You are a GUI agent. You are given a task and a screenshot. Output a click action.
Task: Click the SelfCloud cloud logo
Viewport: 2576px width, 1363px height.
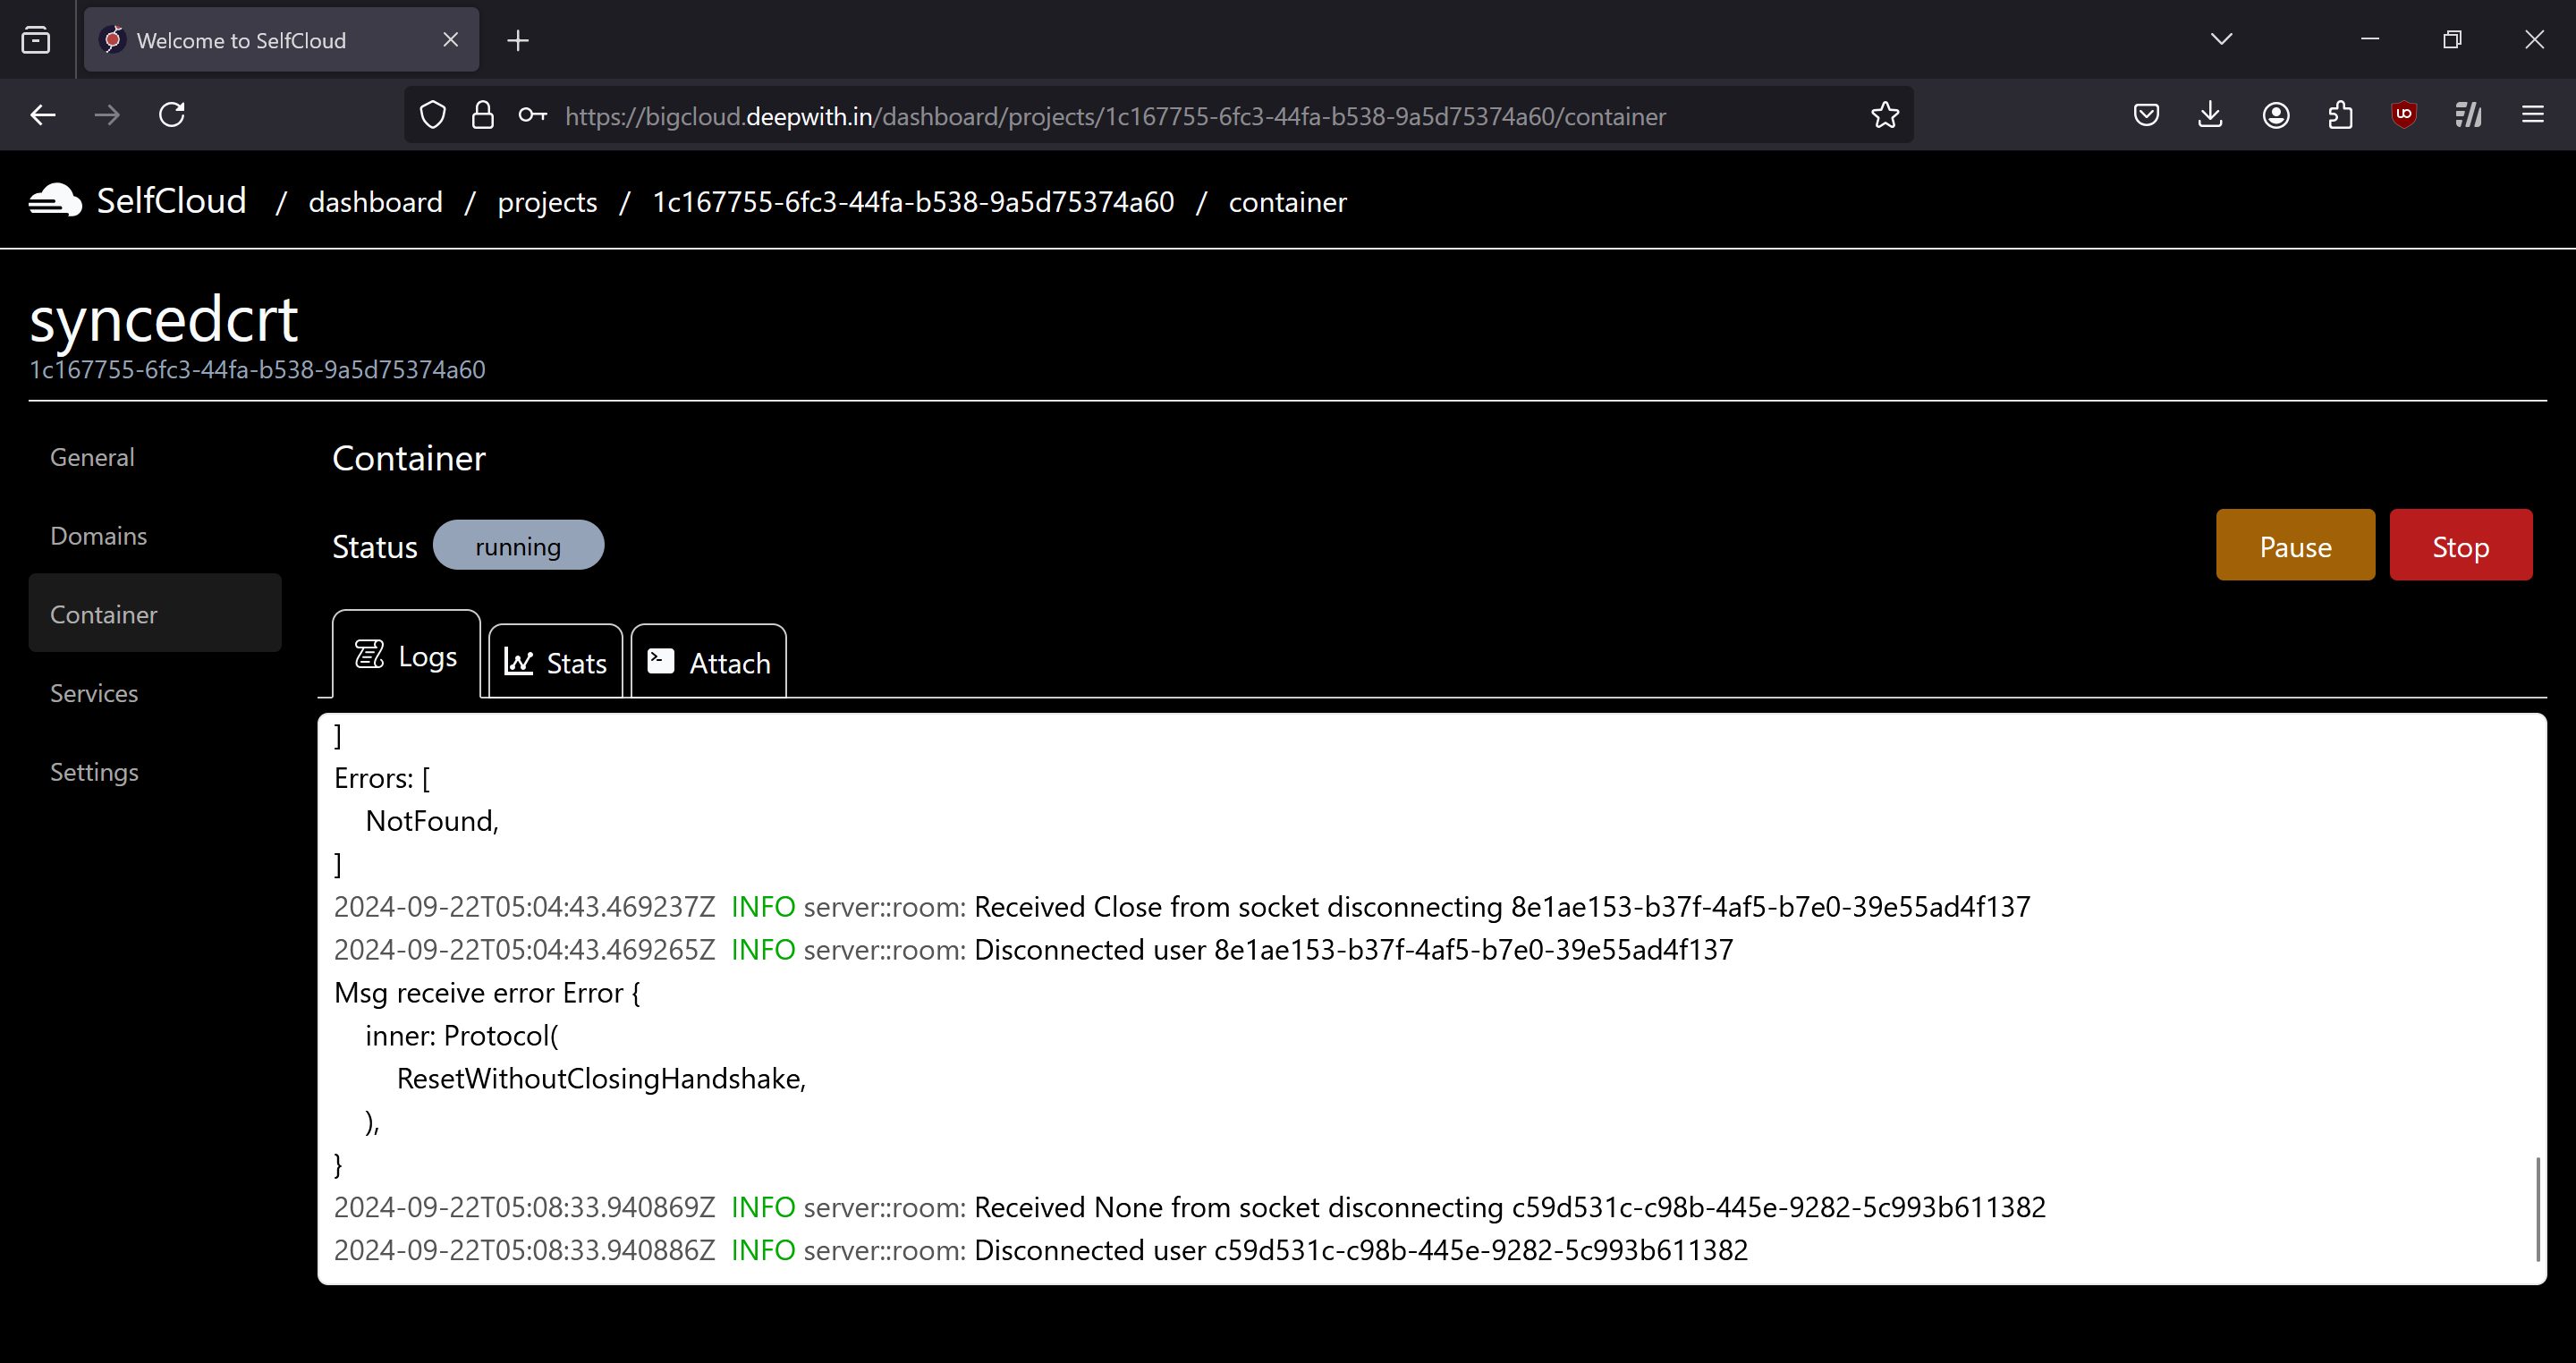[x=54, y=199]
